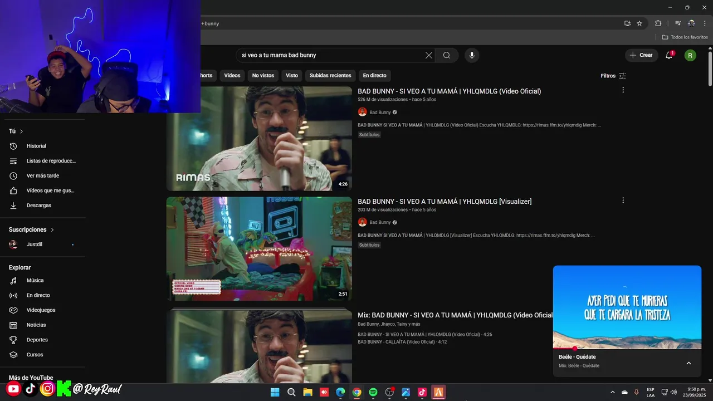
Task: Open Windows Start menu
Action: coord(275,392)
